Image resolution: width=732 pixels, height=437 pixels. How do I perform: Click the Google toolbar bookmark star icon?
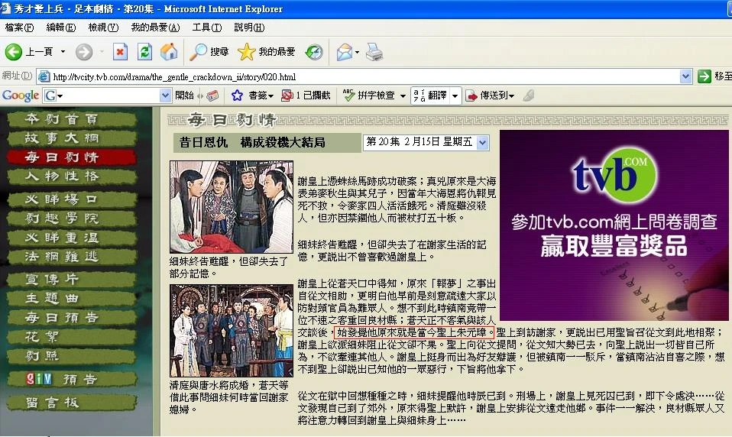pos(237,95)
